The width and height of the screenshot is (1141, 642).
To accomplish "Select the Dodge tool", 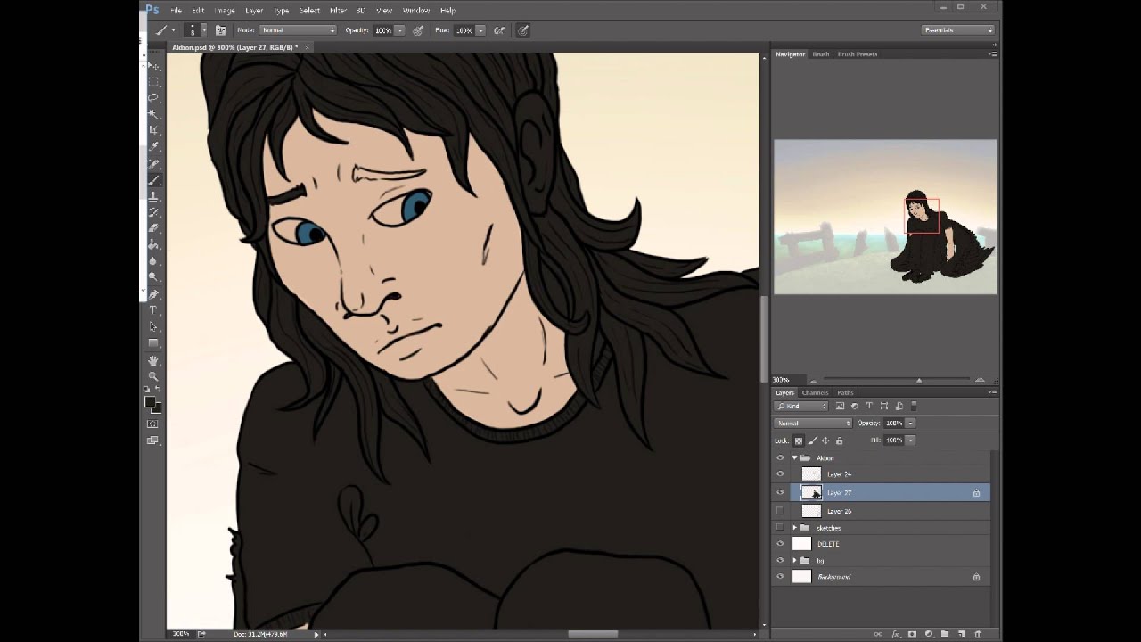I will click(x=153, y=277).
